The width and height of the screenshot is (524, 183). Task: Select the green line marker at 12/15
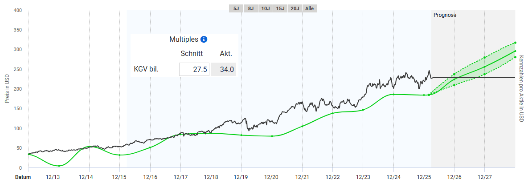click(x=120, y=155)
